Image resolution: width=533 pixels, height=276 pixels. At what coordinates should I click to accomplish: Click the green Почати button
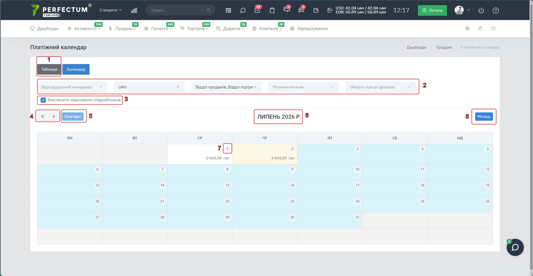[x=432, y=10]
